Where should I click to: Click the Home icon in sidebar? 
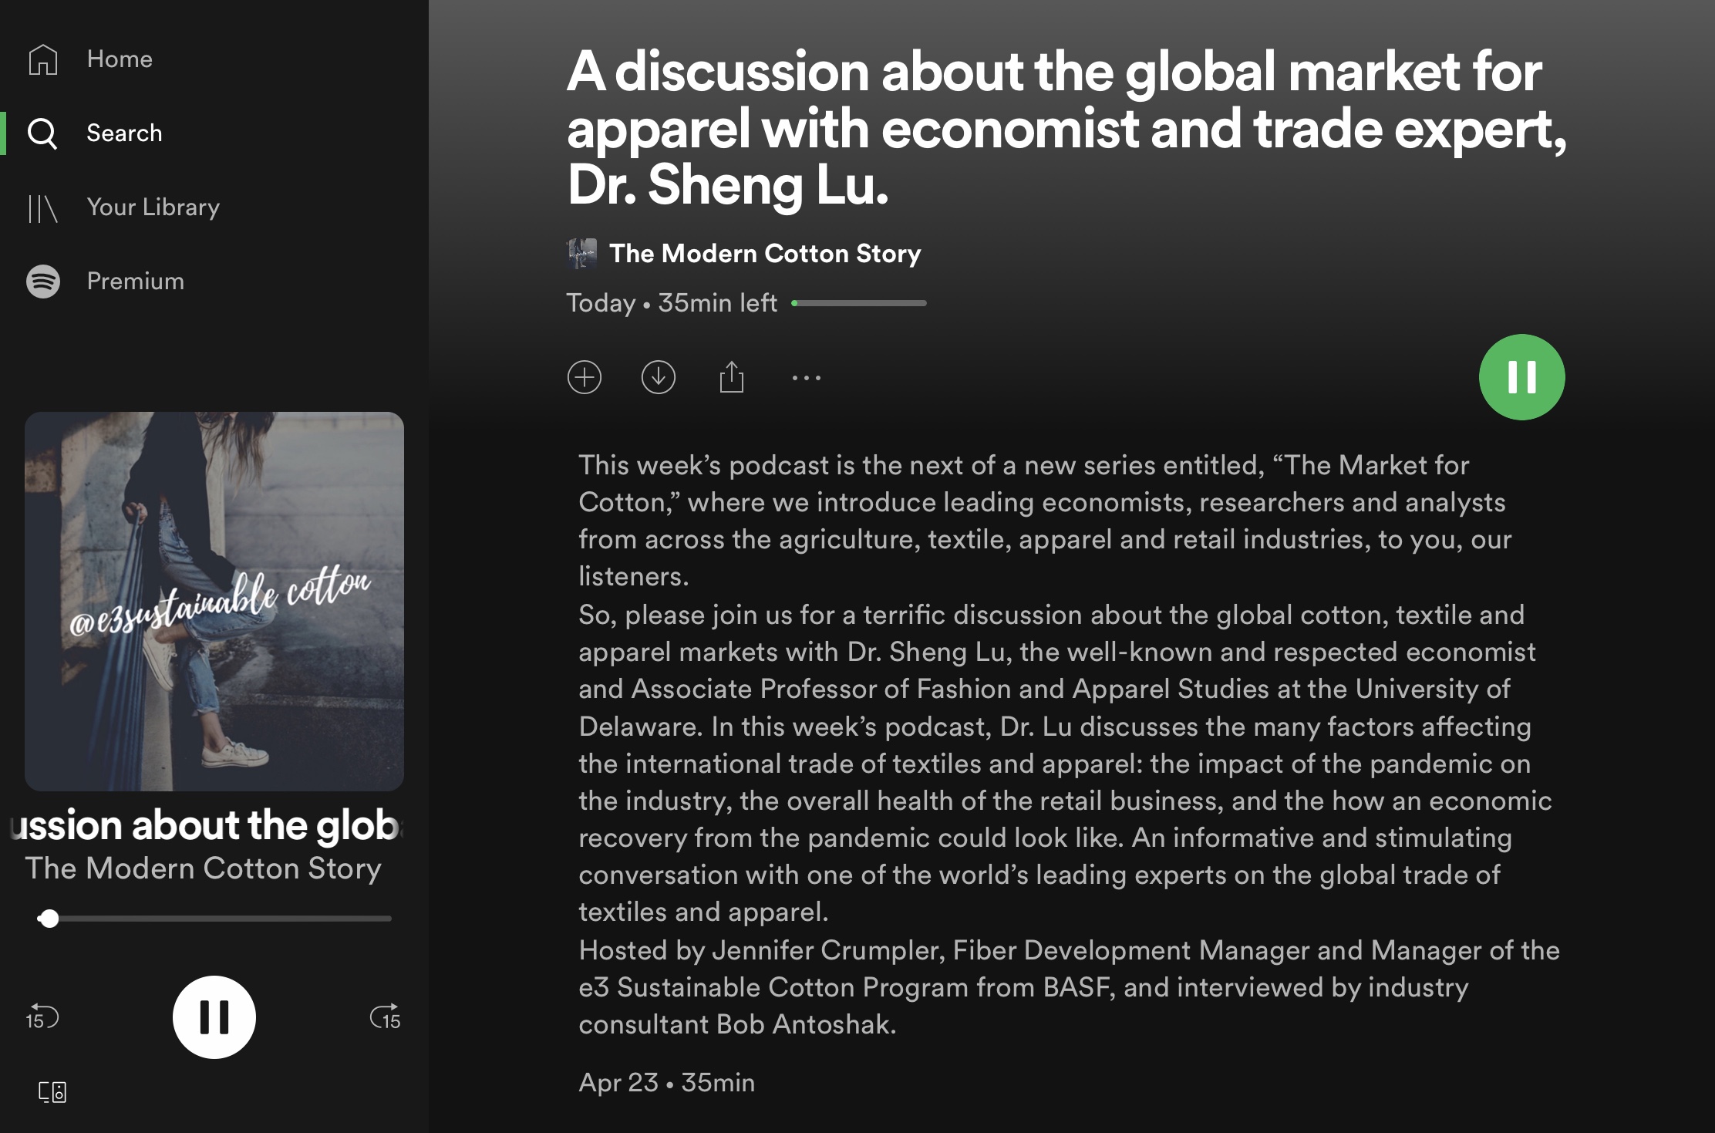coord(43,59)
